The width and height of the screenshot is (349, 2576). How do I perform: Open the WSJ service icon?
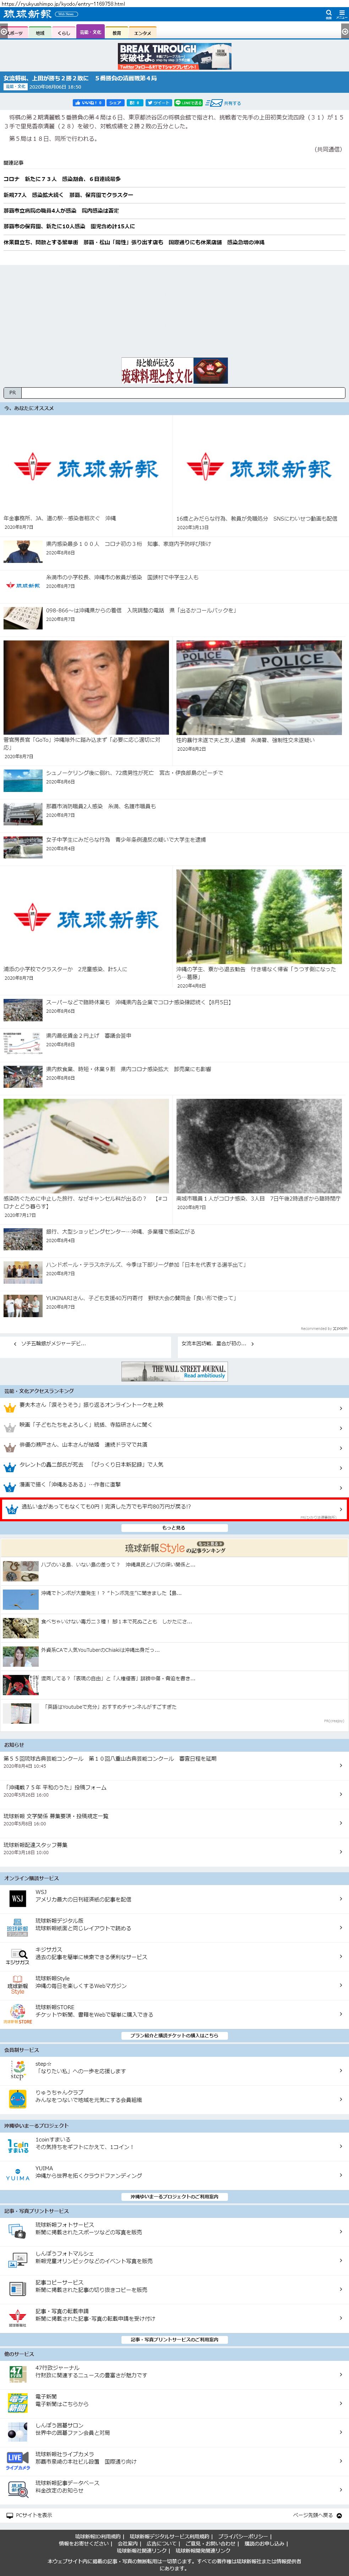click(17, 1897)
